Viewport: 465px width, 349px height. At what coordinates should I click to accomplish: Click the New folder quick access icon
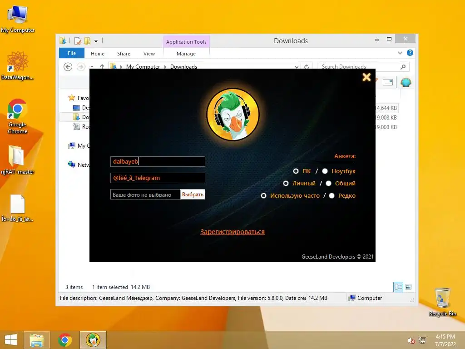[x=88, y=41]
